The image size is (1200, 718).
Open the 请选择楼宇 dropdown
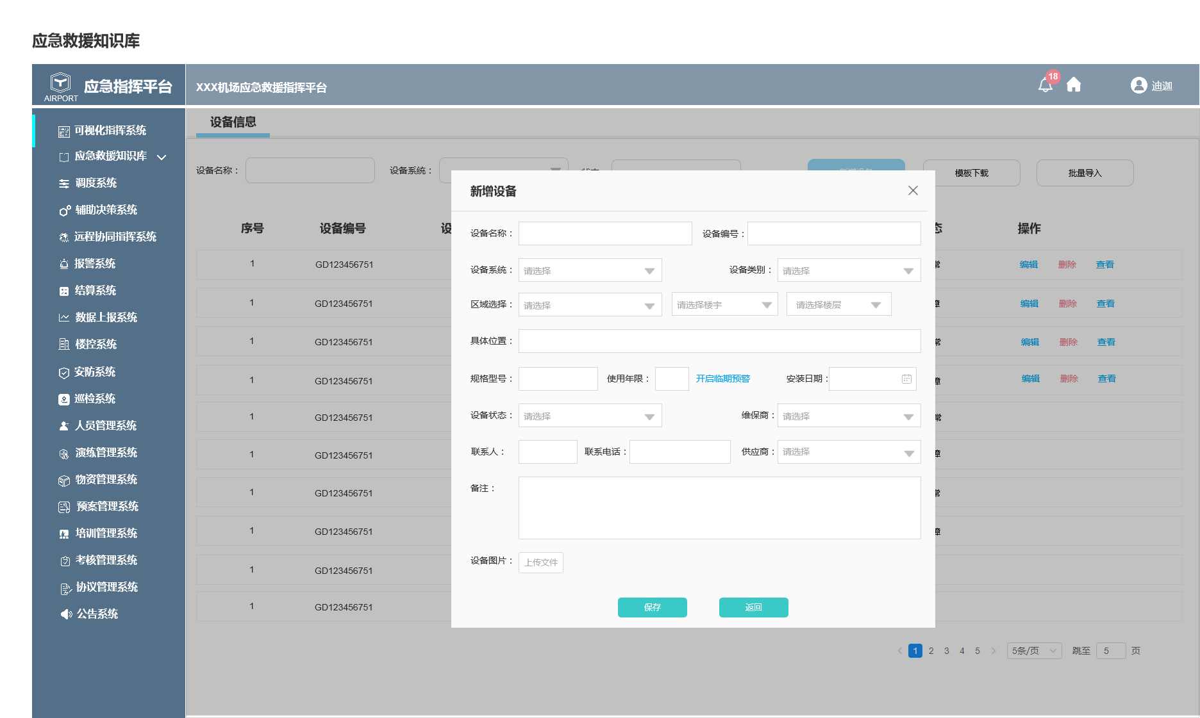[x=724, y=304]
